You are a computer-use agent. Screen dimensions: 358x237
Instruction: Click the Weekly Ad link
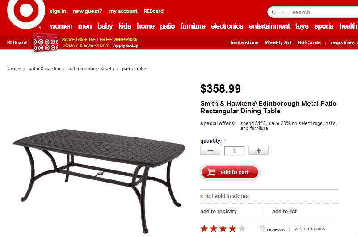click(x=278, y=42)
